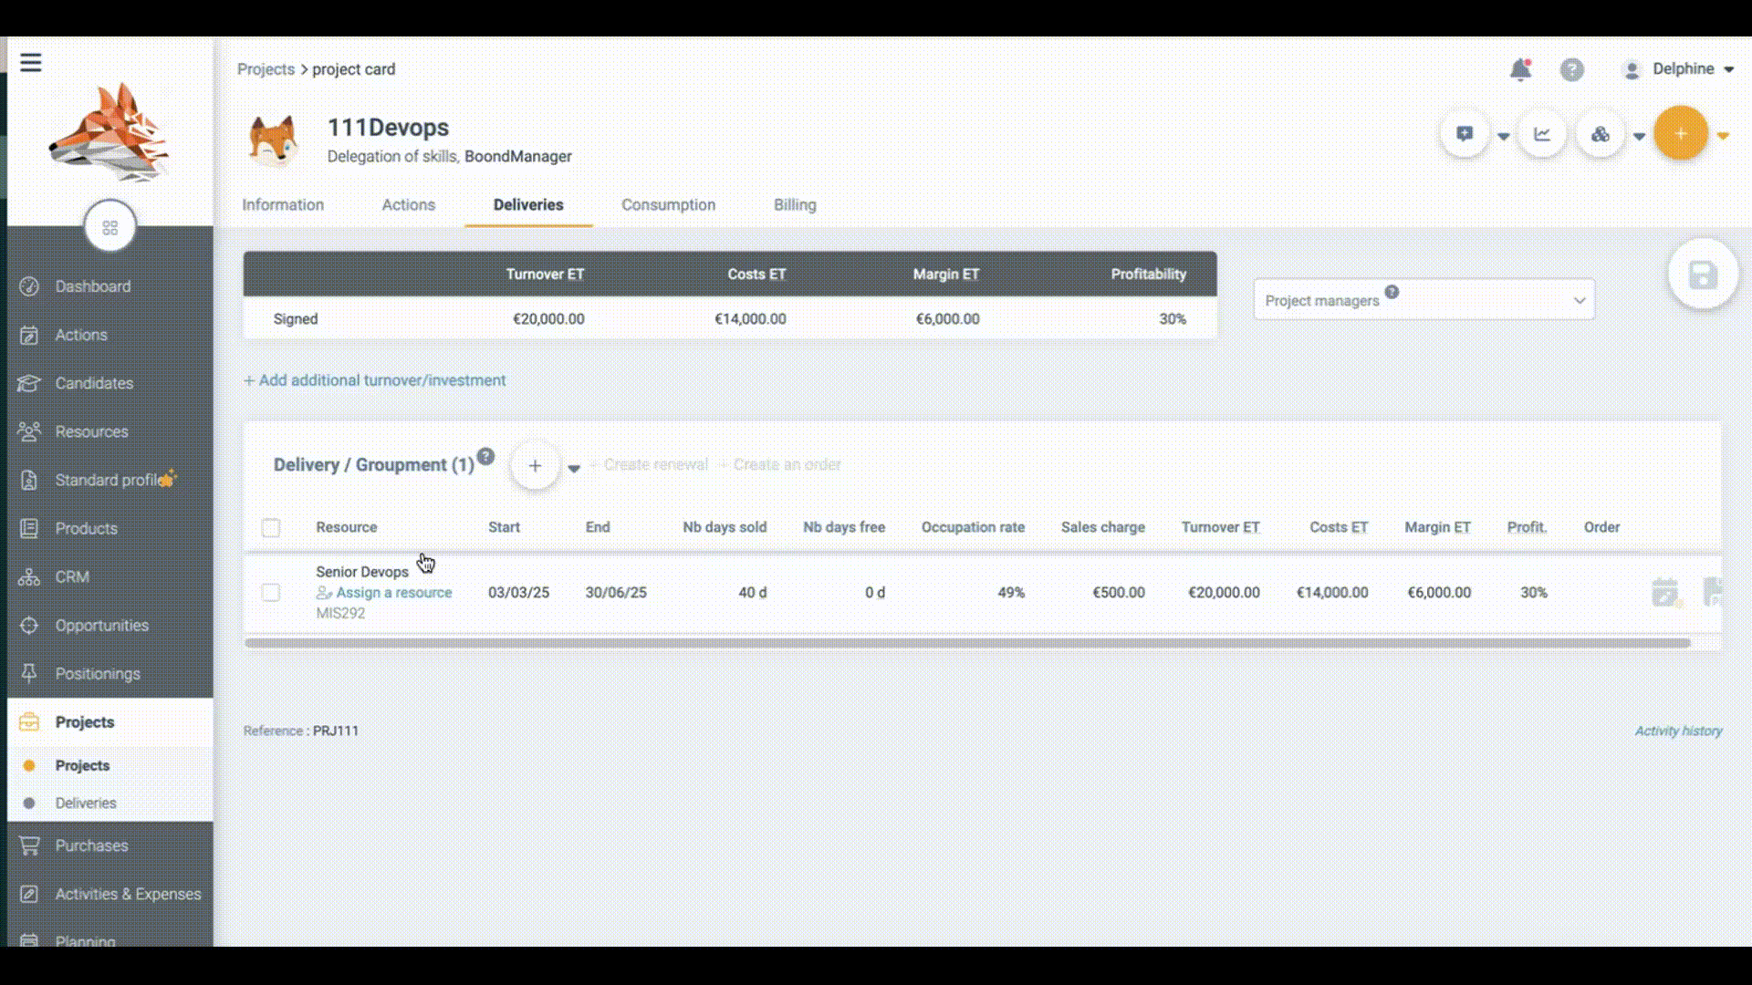The width and height of the screenshot is (1752, 985).
Task: Click the €500.00 sales charge cell
Action: coord(1119,593)
